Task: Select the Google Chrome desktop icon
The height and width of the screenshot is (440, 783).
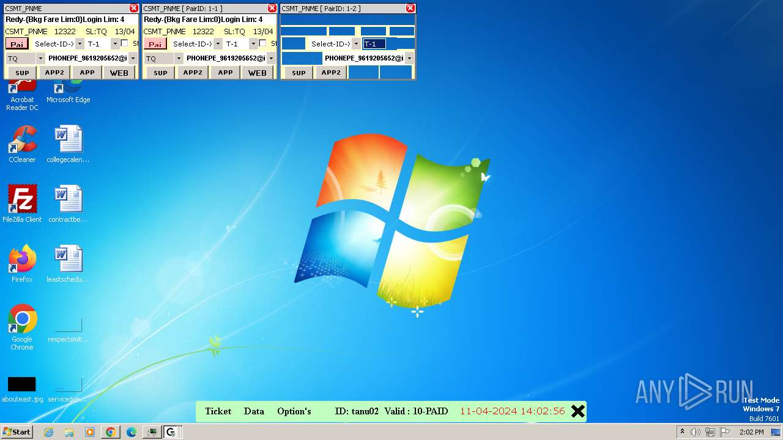Action: click(22, 328)
